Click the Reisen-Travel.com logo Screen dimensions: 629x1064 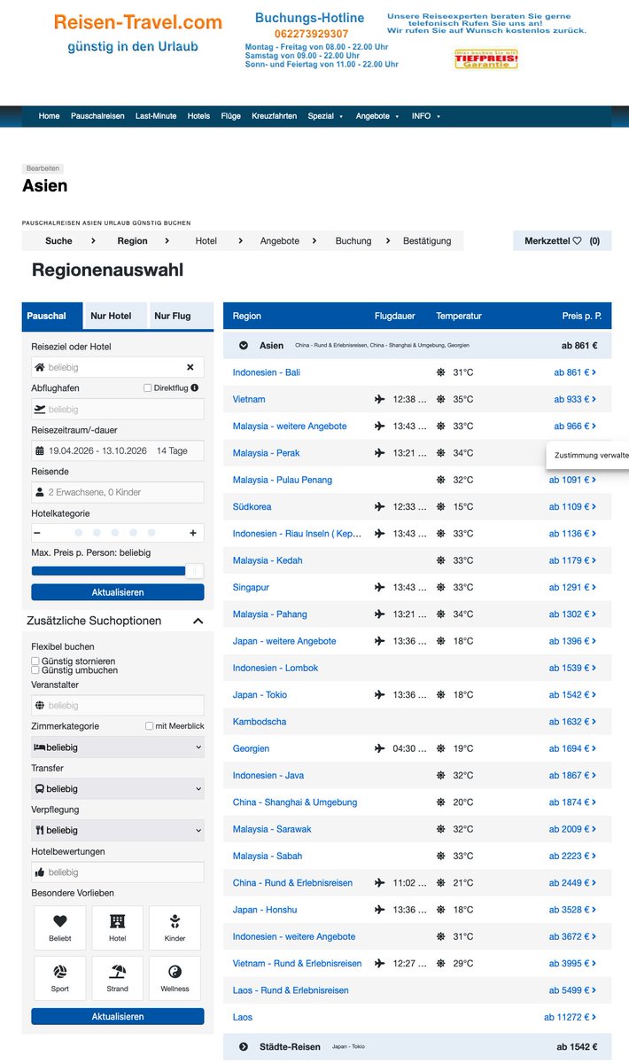pyautogui.click(x=137, y=22)
